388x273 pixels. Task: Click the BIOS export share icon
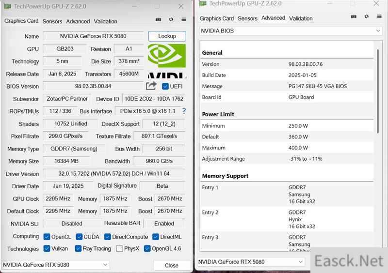coord(151,86)
